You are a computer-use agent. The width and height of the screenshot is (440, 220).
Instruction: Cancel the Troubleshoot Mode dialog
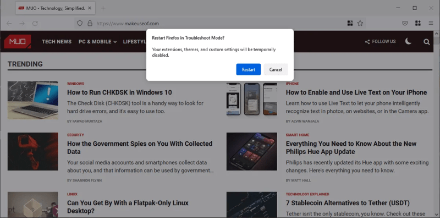click(276, 70)
